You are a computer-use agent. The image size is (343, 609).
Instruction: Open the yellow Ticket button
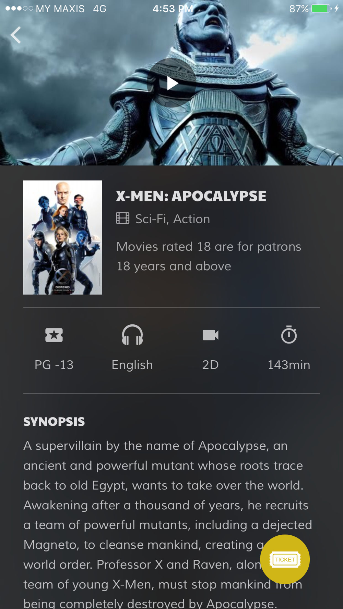(285, 559)
